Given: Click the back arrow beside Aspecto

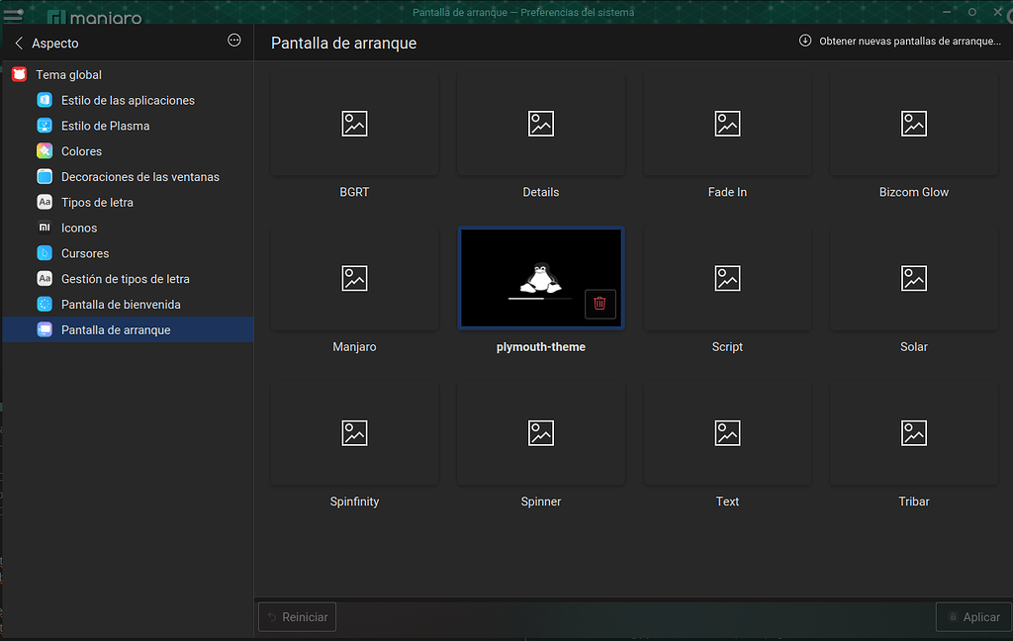Looking at the screenshot, I should (x=18, y=44).
